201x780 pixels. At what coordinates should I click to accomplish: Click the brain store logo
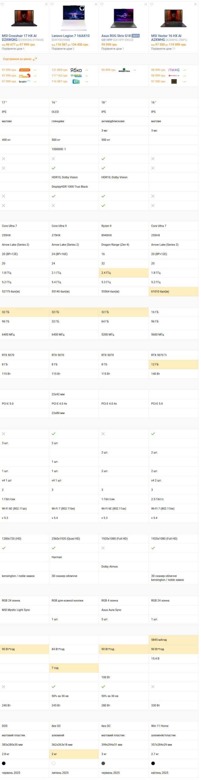coord(25,82)
